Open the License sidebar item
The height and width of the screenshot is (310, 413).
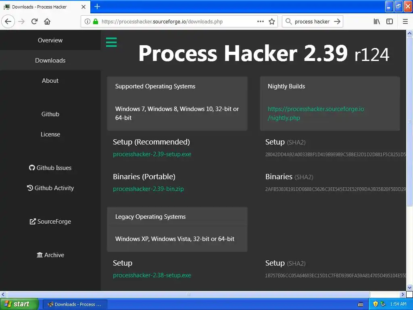coord(50,134)
